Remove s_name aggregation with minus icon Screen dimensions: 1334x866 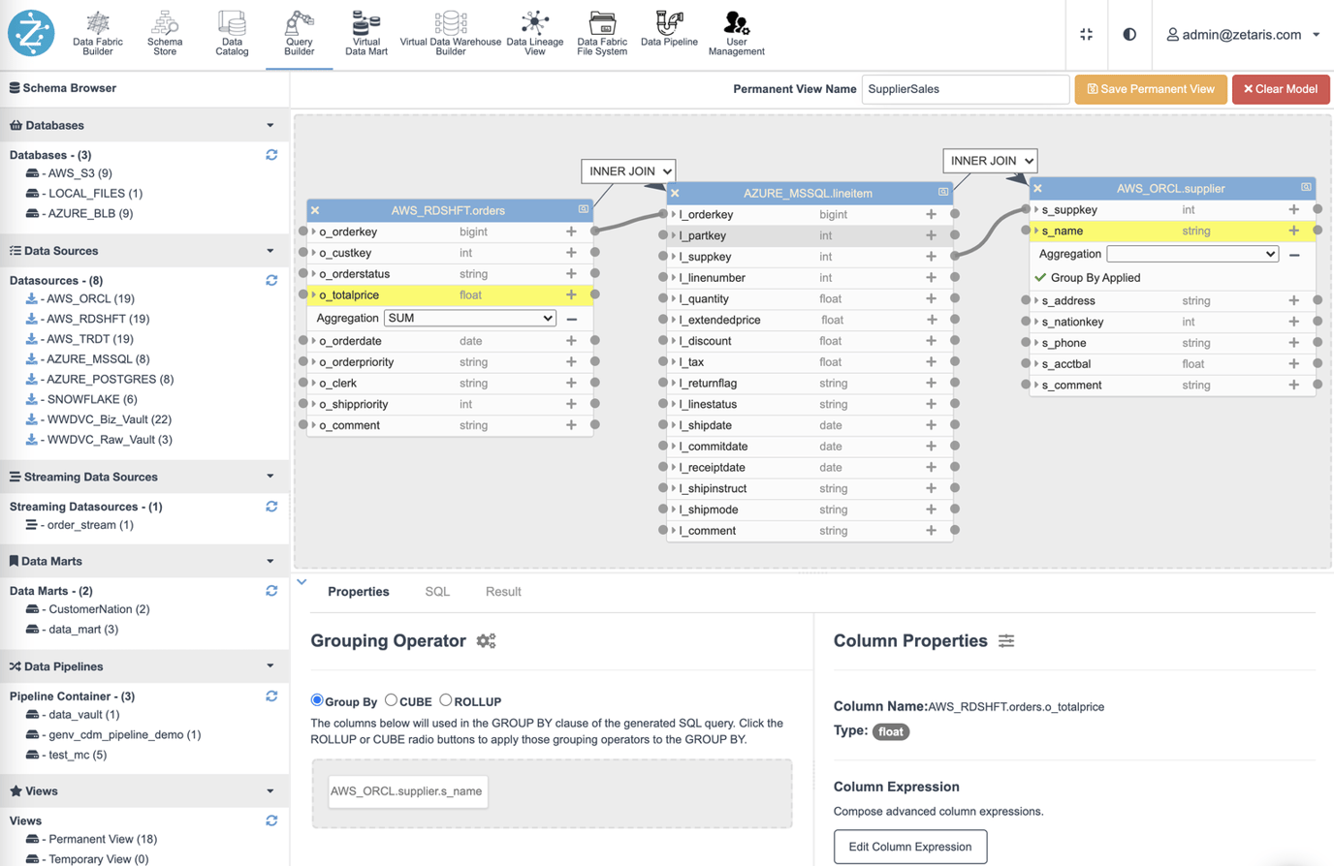pyautogui.click(x=1294, y=255)
